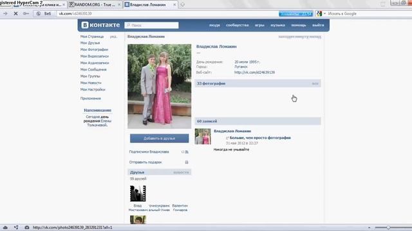
Task: Click the Opera Link cloud icon in status bar
Action: 5,228
